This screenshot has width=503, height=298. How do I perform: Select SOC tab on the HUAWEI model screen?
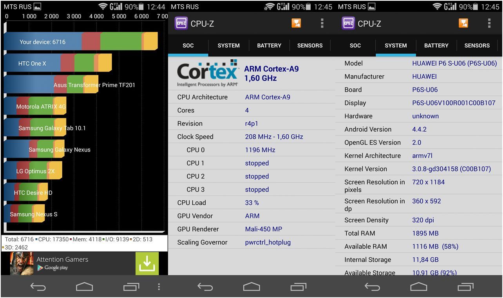tap(355, 46)
